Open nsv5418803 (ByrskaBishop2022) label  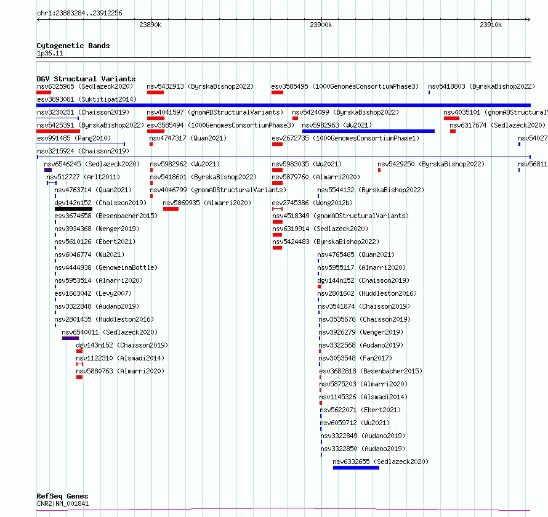(x=482, y=86)
